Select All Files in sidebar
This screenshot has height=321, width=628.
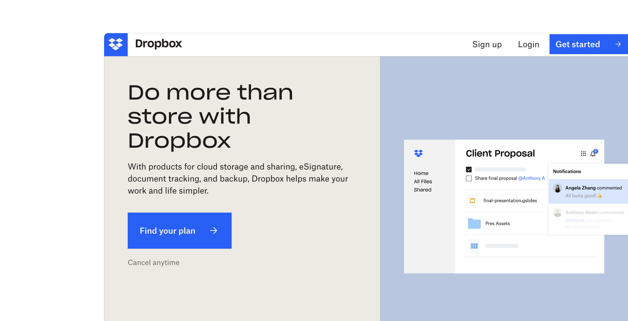(x=423, y=181)
